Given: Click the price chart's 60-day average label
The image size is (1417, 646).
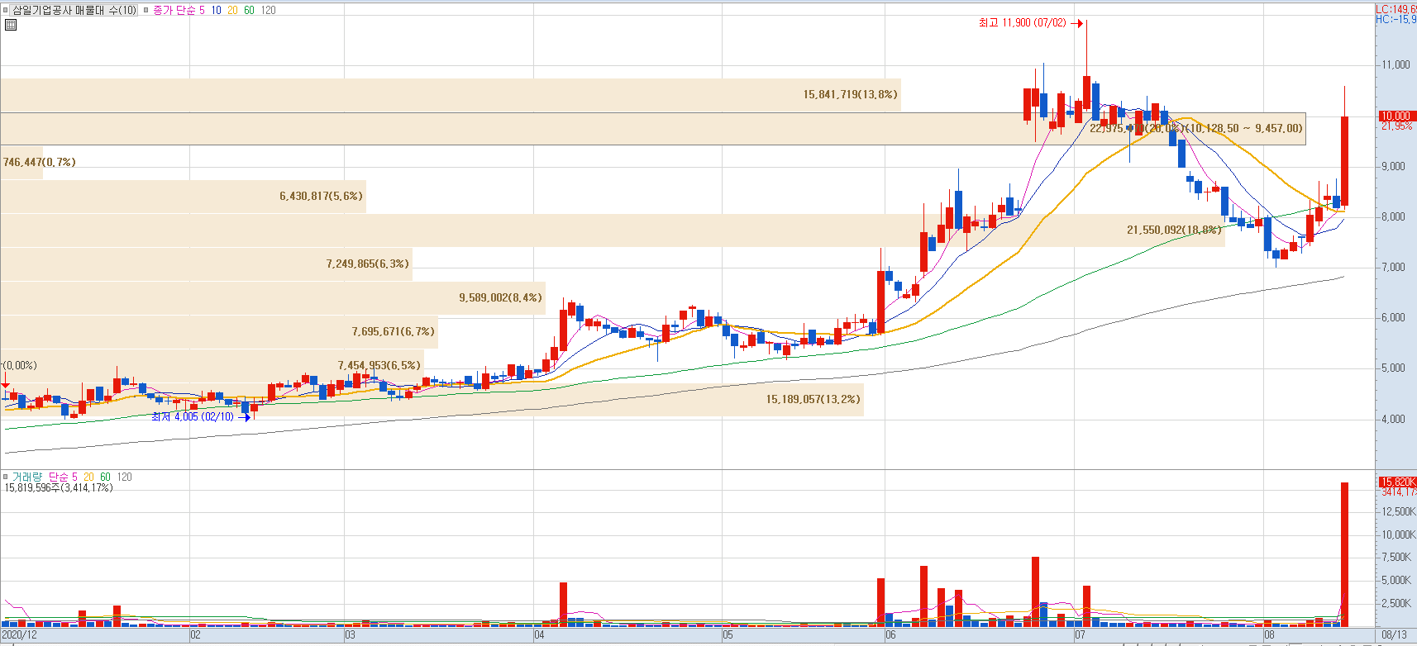Looking at the screenshot, I should [249, 11].
